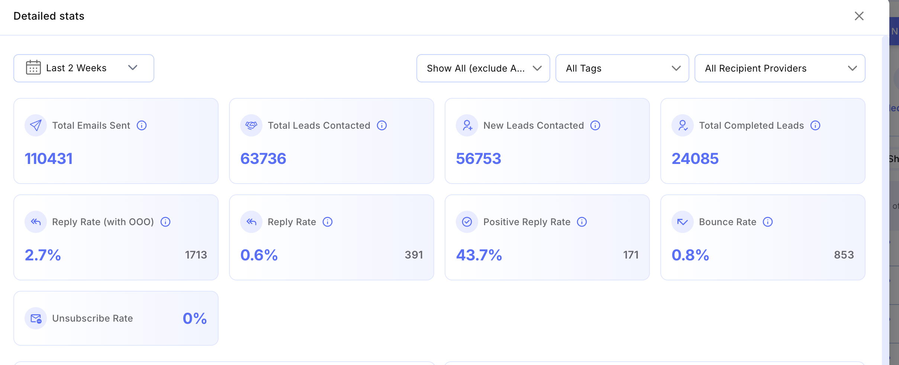This screenshot has width=899, height=365.
Task: Click info icon next to Total Emails Sent
Action: [x=142, y=125]
